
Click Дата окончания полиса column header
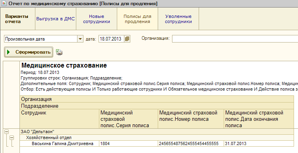point(259,119)
